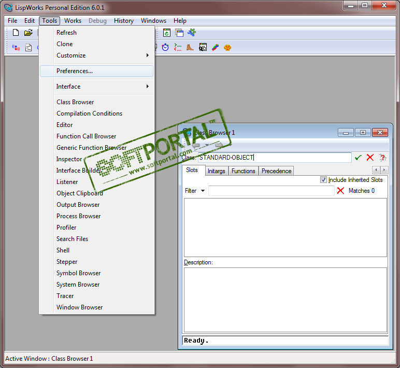Viewport: 400px width, 368px height.
Task: Click the green and red arrows tracer icon
Action: [178, 47]
